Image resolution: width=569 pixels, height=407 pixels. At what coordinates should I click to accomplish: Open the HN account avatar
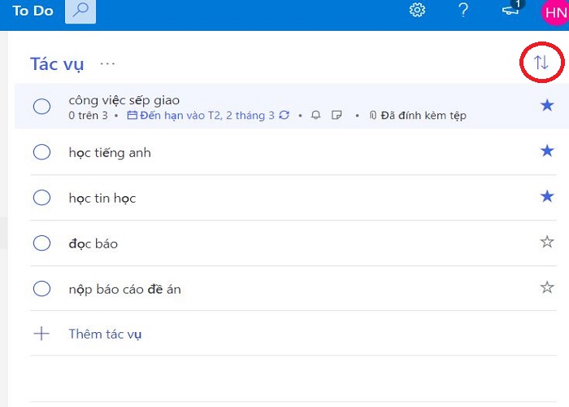point(555,12)
